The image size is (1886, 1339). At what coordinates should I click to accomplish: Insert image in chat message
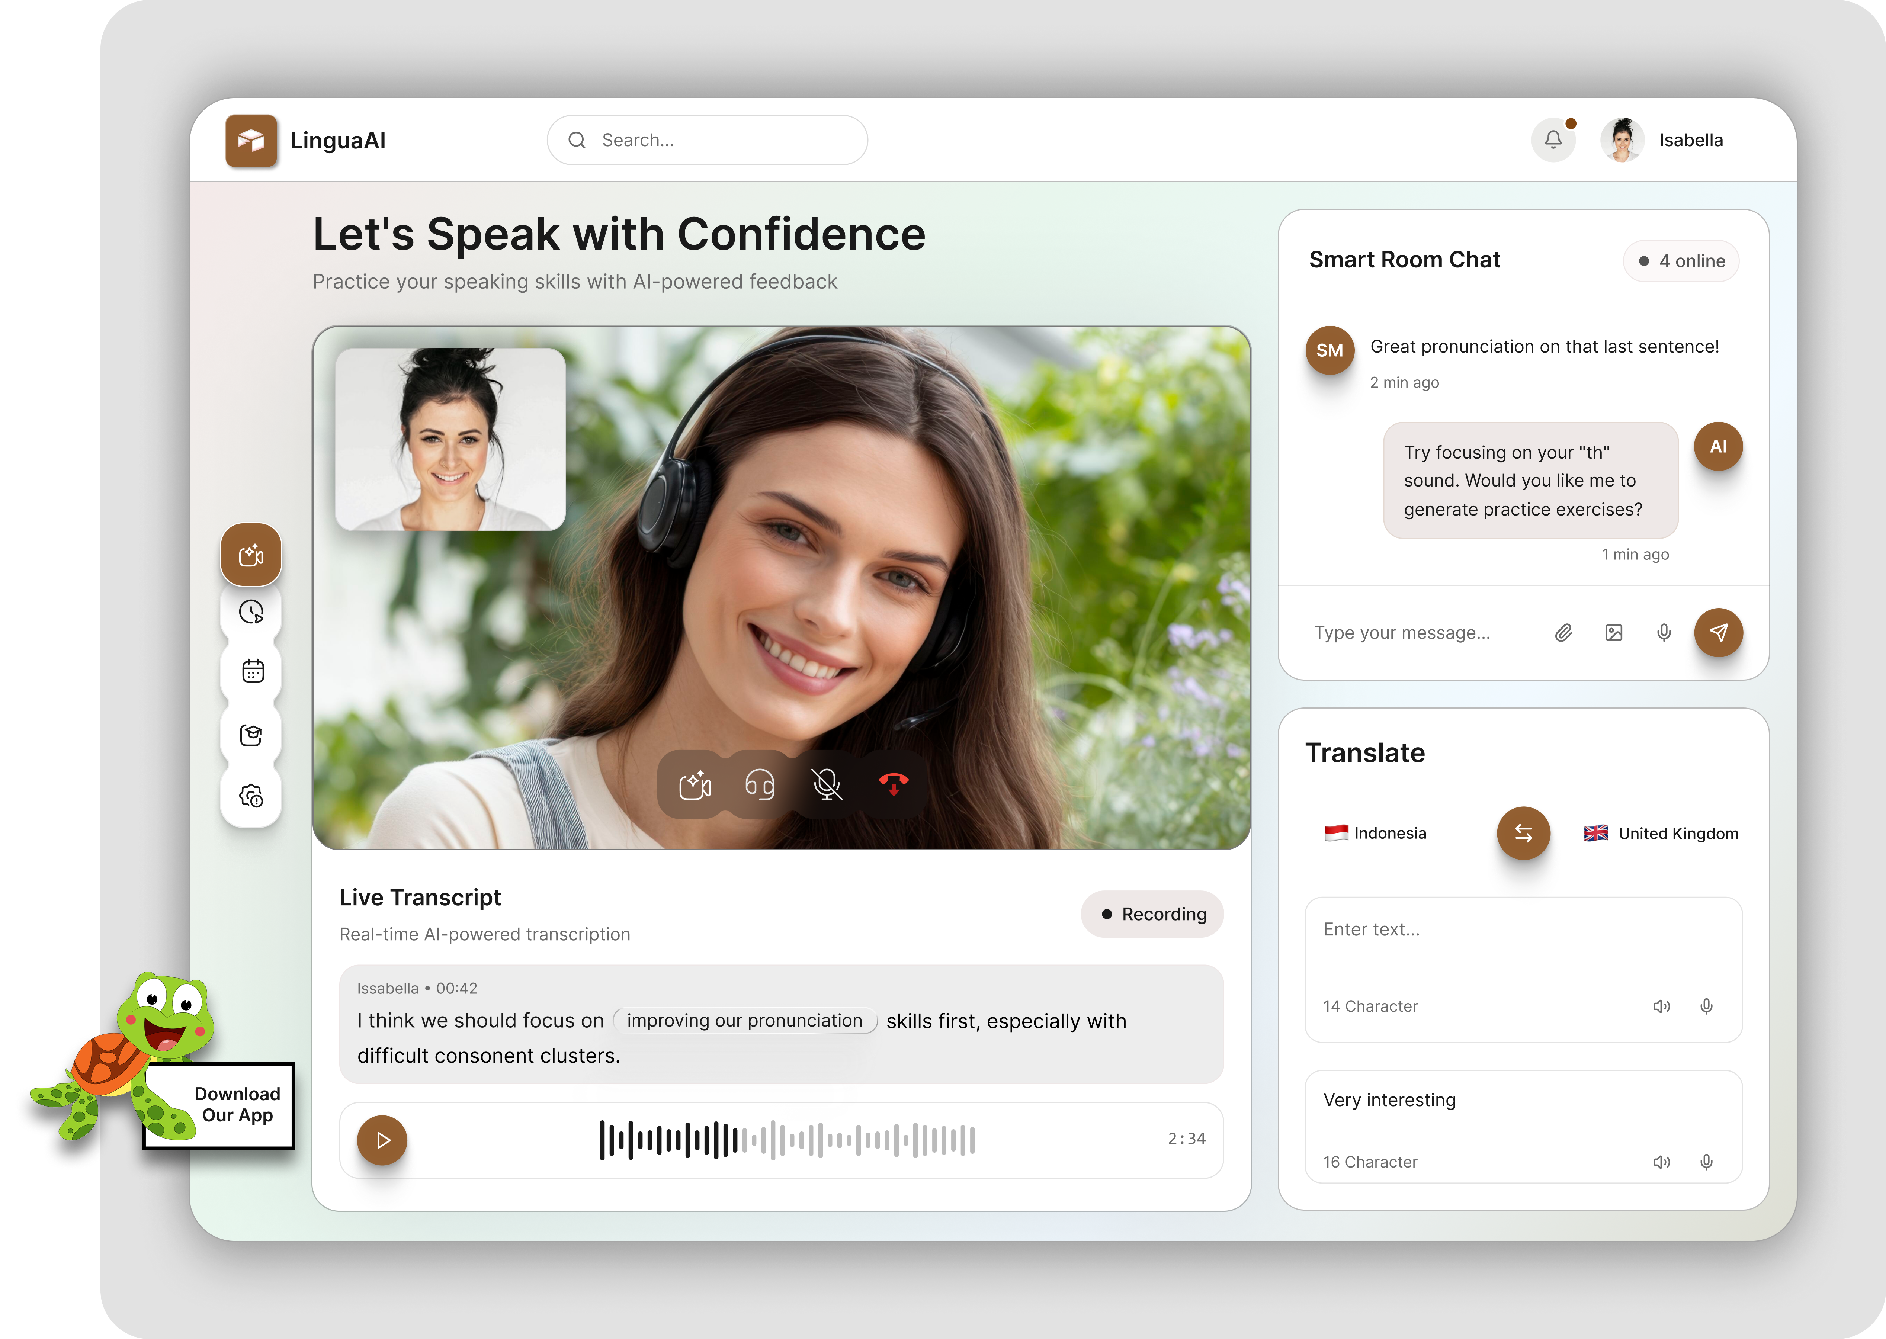click(1614, 632)
